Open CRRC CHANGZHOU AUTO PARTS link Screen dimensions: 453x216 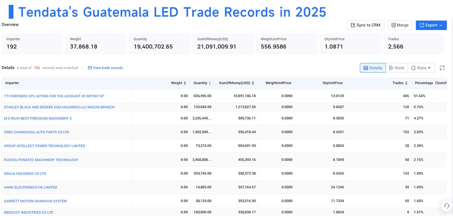pyautogui.click(x=37, y=132)
